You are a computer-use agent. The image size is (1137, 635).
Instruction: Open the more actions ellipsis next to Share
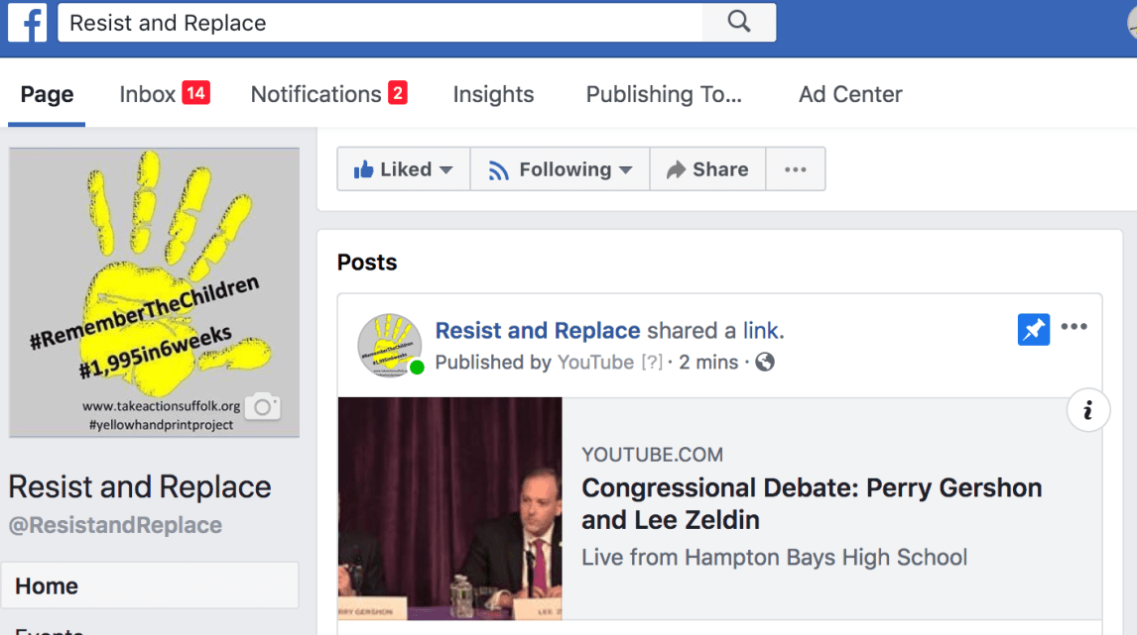[796, 168]
